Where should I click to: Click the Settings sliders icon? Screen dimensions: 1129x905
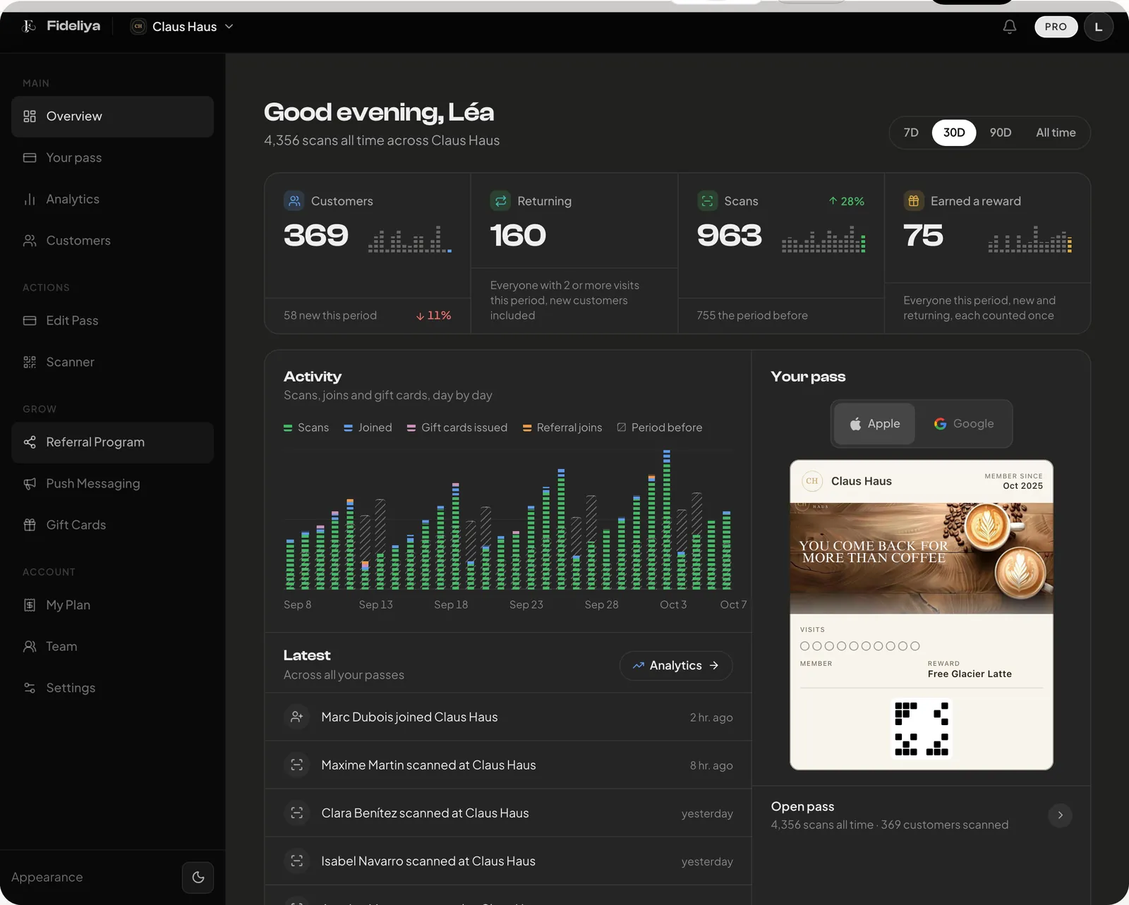(30, 688)
